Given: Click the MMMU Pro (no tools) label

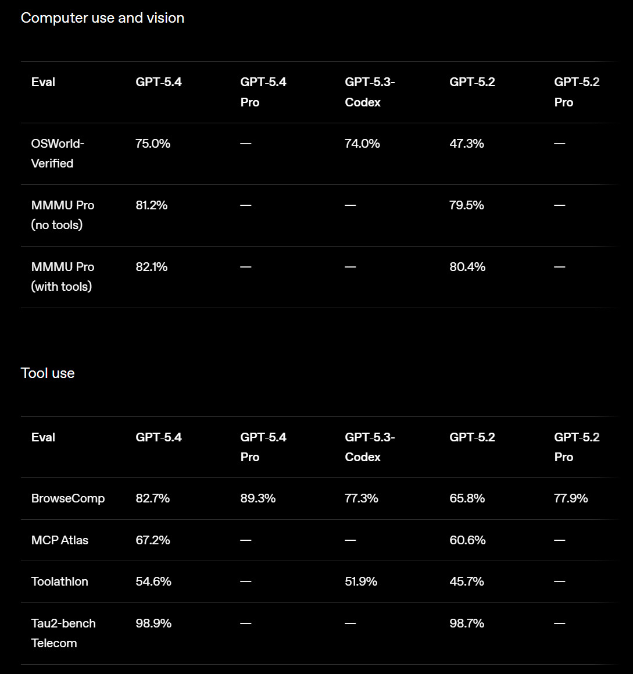Looking at the screenshot, I should 63,215.
